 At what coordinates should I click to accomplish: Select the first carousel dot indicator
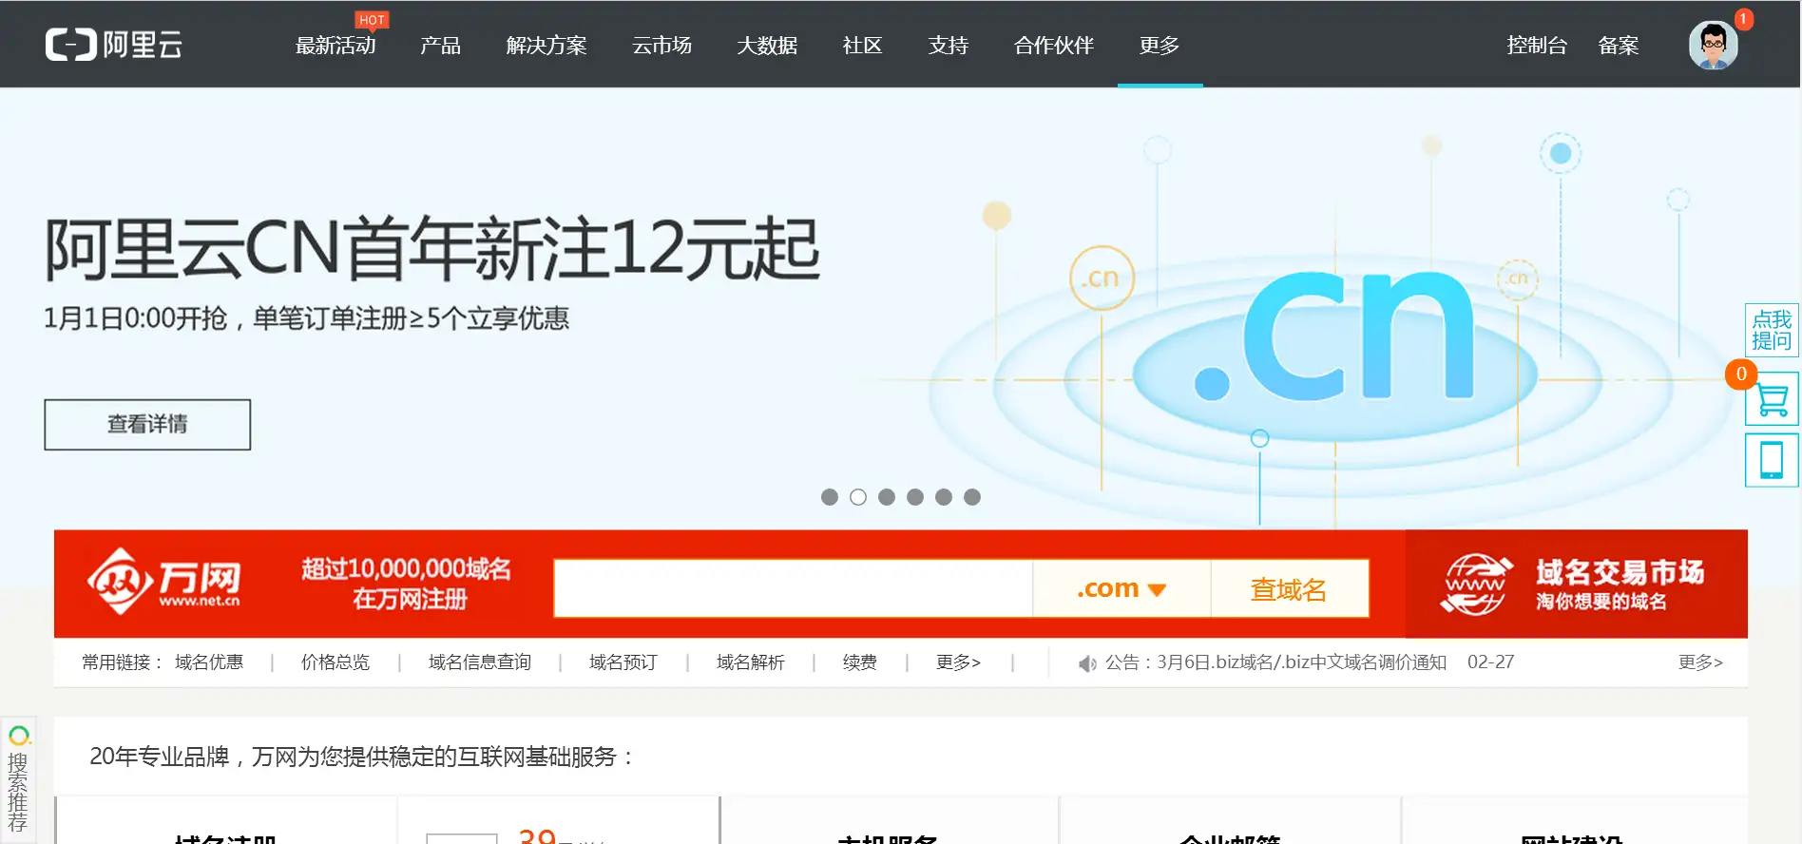point(830,497)
